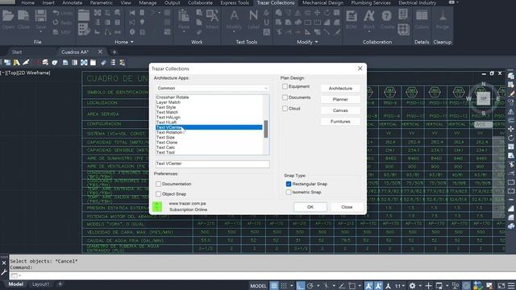This screenshot has width=516, height=290.
Task: Click the Architecture button in Plan Design
Action: coord(340,89)
